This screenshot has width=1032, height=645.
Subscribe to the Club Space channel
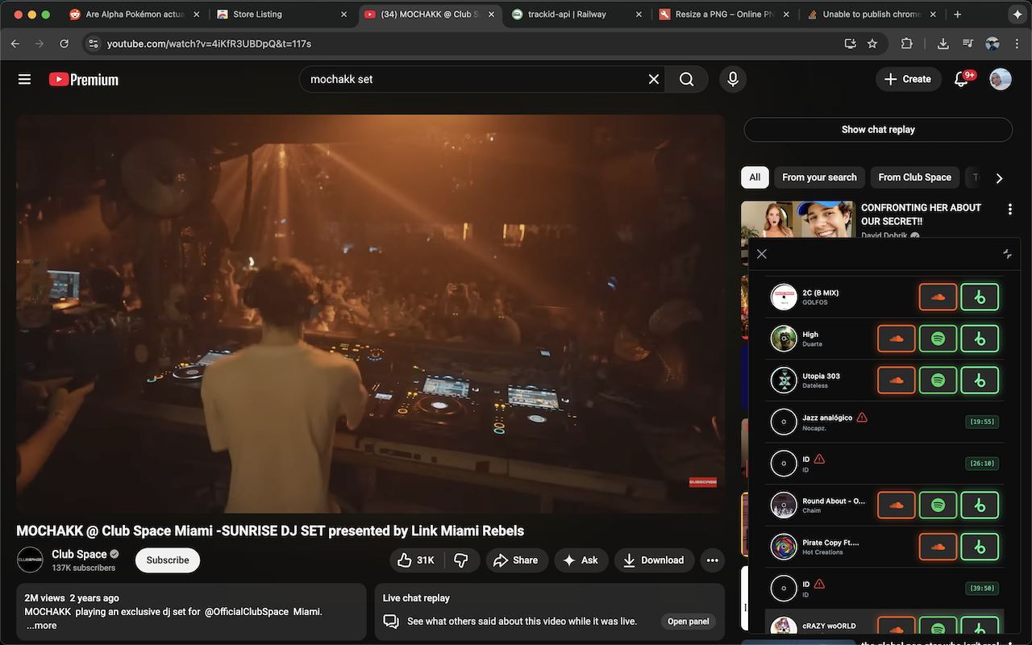[x=168, y=560]
